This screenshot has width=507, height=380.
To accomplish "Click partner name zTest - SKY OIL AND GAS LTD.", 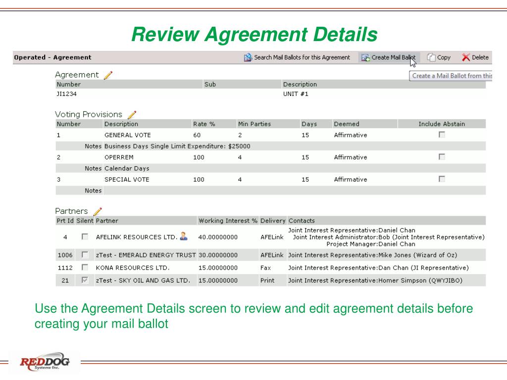I will click(x=143, y=281).
